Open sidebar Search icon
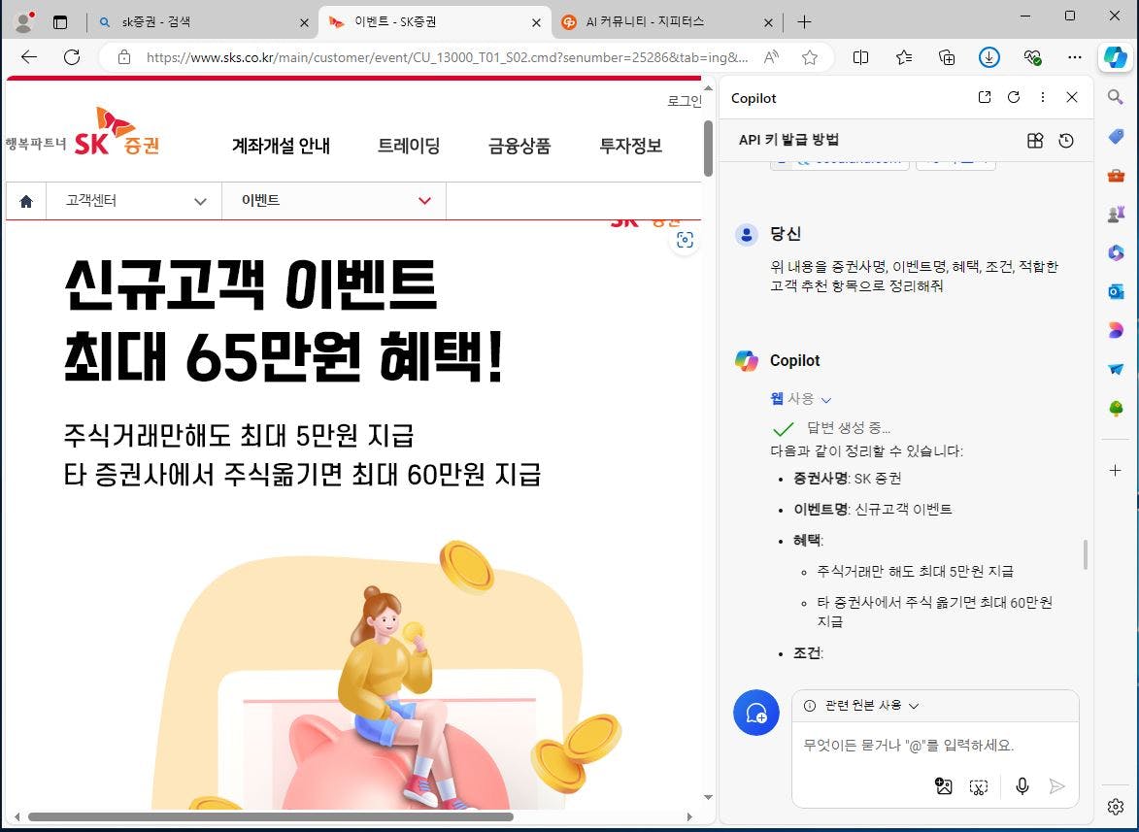This screenshot has width=1139, height=832. (1115, 96)
